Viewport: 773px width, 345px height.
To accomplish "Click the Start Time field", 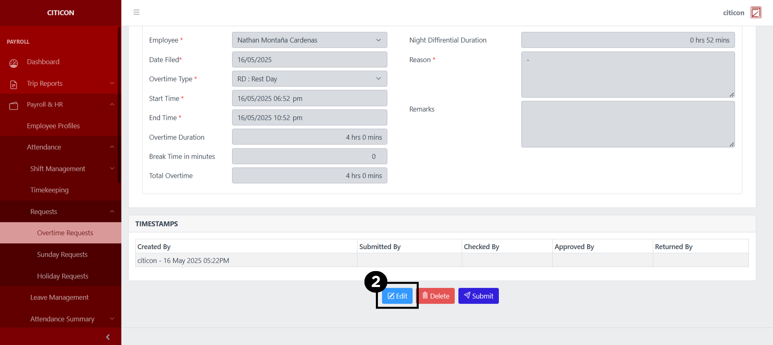I will click(309, 98).
